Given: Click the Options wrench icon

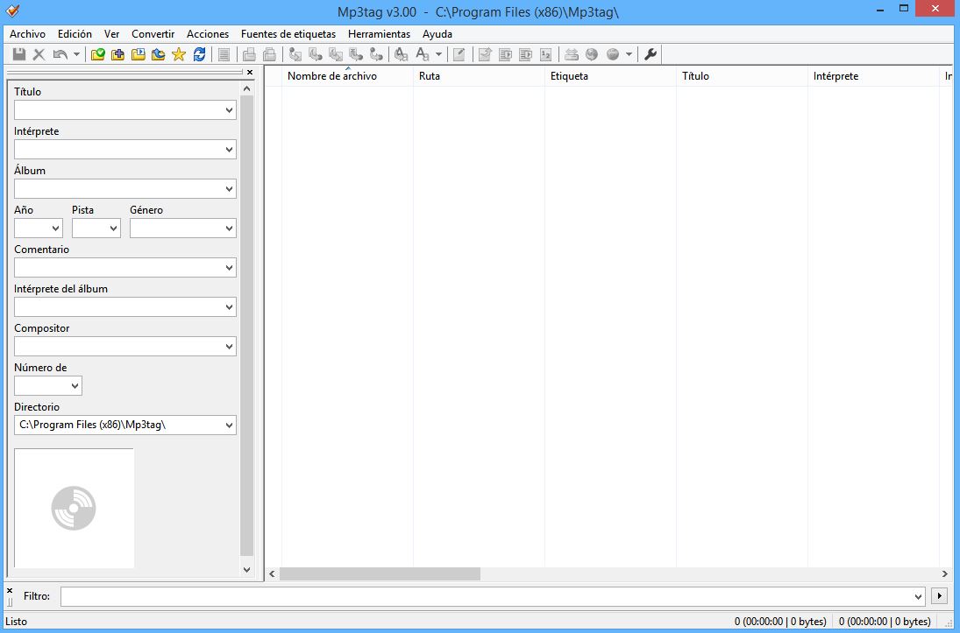Looking at the screenshot, I should 651,54.
